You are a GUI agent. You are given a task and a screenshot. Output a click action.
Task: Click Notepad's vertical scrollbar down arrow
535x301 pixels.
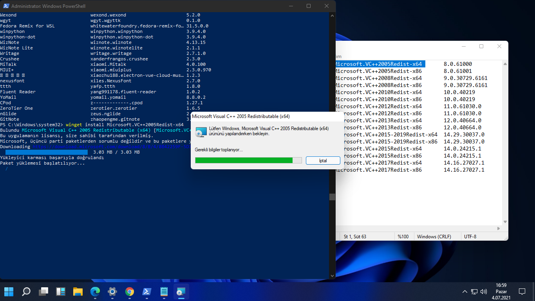click(505, 221)
